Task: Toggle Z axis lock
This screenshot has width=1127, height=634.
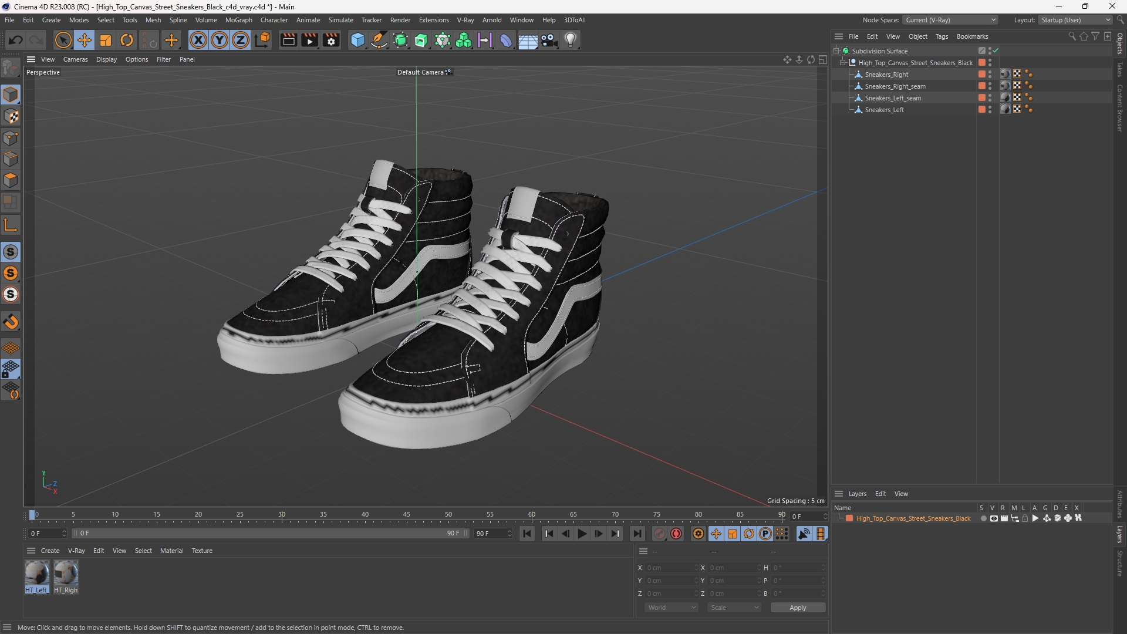Action: click(241, 40)
